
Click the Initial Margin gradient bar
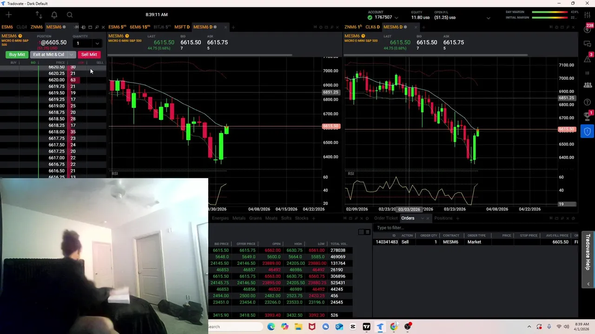550,18
